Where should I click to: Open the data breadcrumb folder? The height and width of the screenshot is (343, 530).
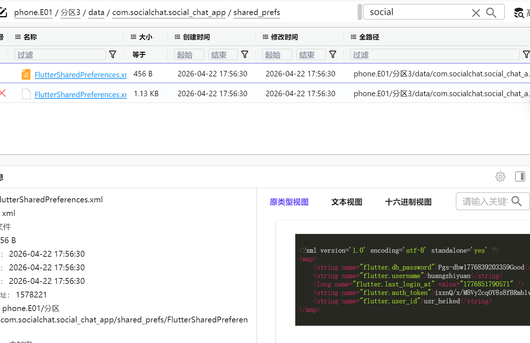pos(96,12)
